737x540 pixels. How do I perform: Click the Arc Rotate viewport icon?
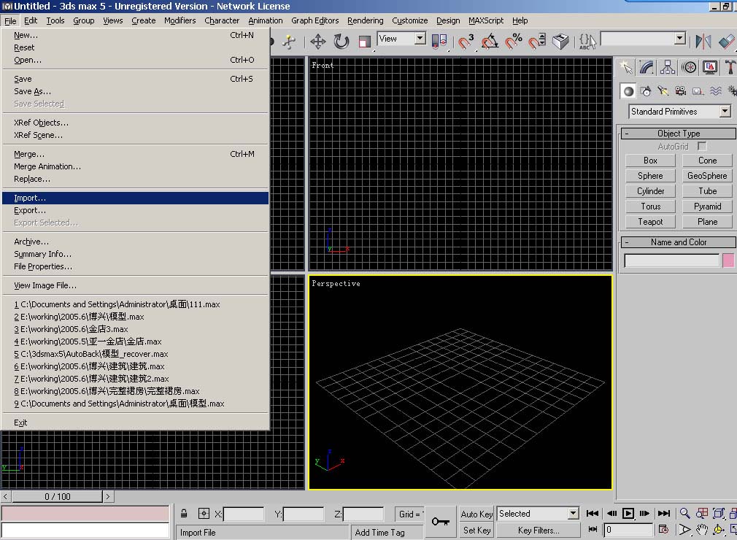tap(719, 530)
